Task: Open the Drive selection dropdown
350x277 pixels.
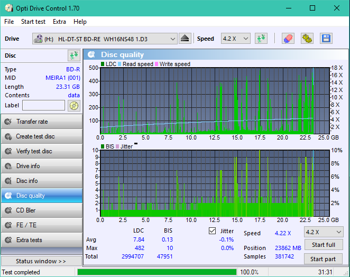Action: pyautogui.click(x=105, y=39)
